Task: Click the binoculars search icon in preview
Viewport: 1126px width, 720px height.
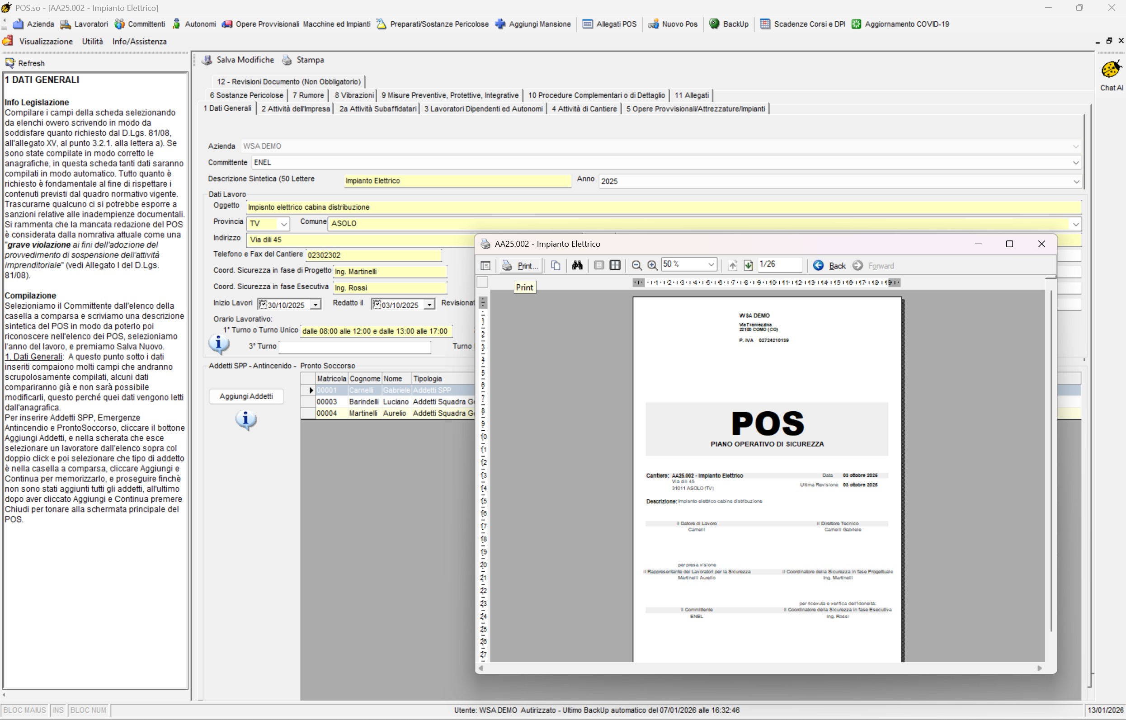Action: click(x=577, y=265)
